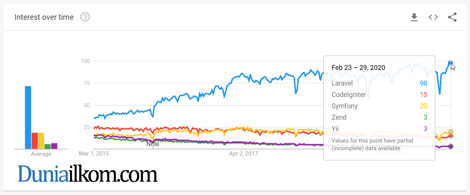Viewport: 470px width, 195px height.
Task: Open the Note marker on the chart
Action: tap(153, 144)
